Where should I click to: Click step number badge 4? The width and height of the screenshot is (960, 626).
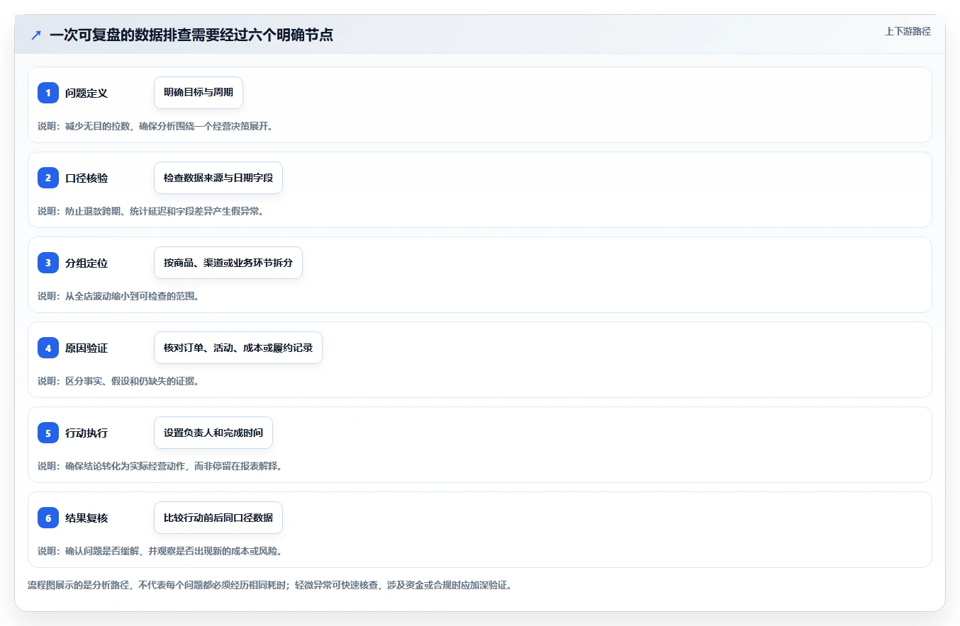pos(48,348)
